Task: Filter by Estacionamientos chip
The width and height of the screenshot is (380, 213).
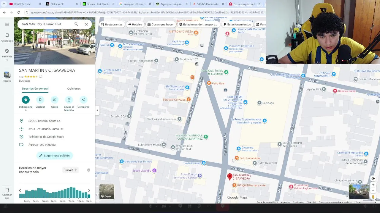Action: 237,24
